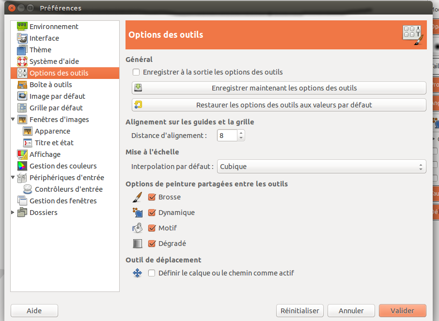439x321 pixels.
Task: Uncheck the Dynamique checkbox
Action: tap(152, 213)
